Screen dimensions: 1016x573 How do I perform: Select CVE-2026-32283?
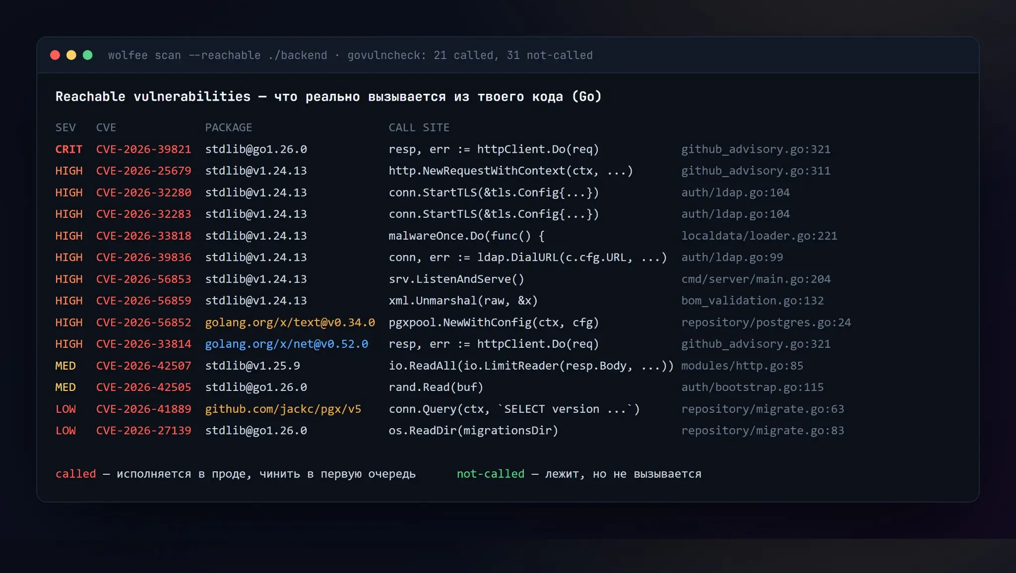coord(144,214)
